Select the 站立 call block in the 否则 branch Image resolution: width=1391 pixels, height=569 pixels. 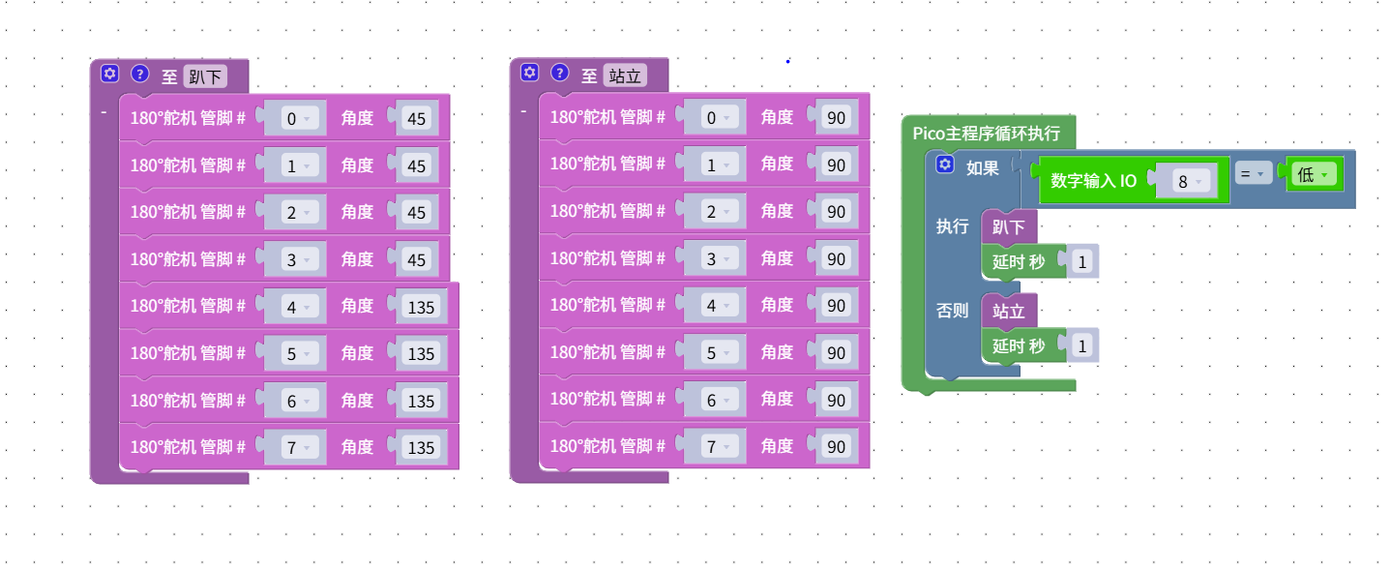pyautogui.click(x=1009, y=311)
